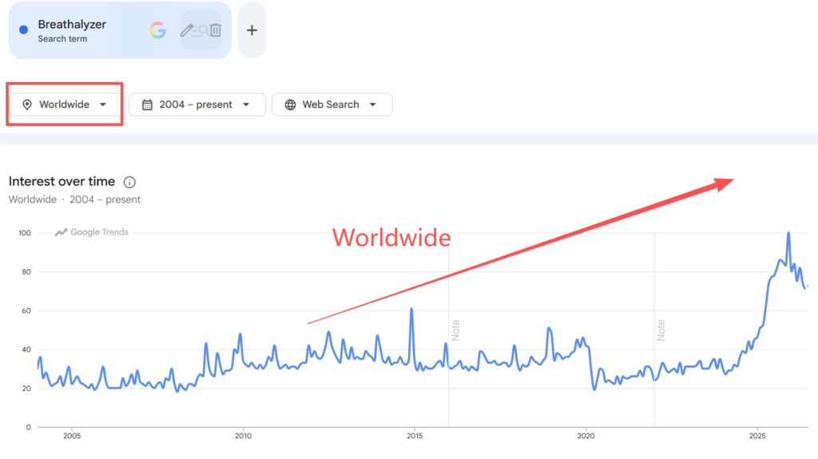
Task: Click the Google logo icon on Breathalyzer chip
Action: [x=157, y=30]
